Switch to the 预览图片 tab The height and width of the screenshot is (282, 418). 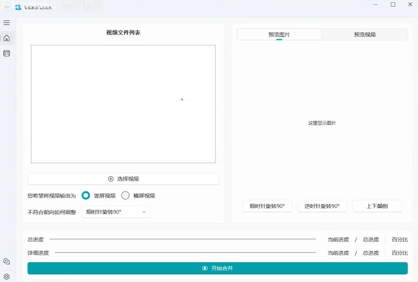tap(279, 34)
